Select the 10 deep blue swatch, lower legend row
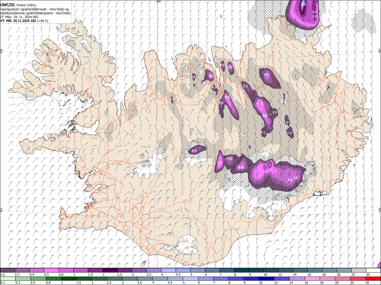The height and width of the screenshot is (285, 381). click(x=266, y=278)
